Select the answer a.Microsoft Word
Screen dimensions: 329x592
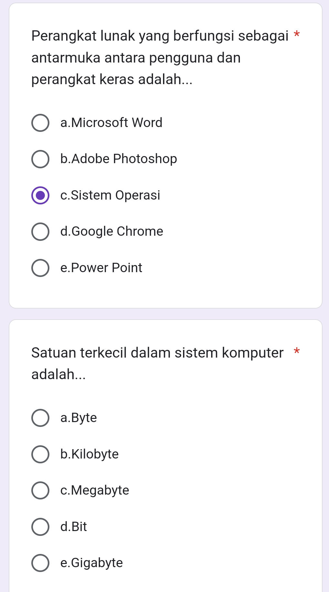[x=40, y=123]
